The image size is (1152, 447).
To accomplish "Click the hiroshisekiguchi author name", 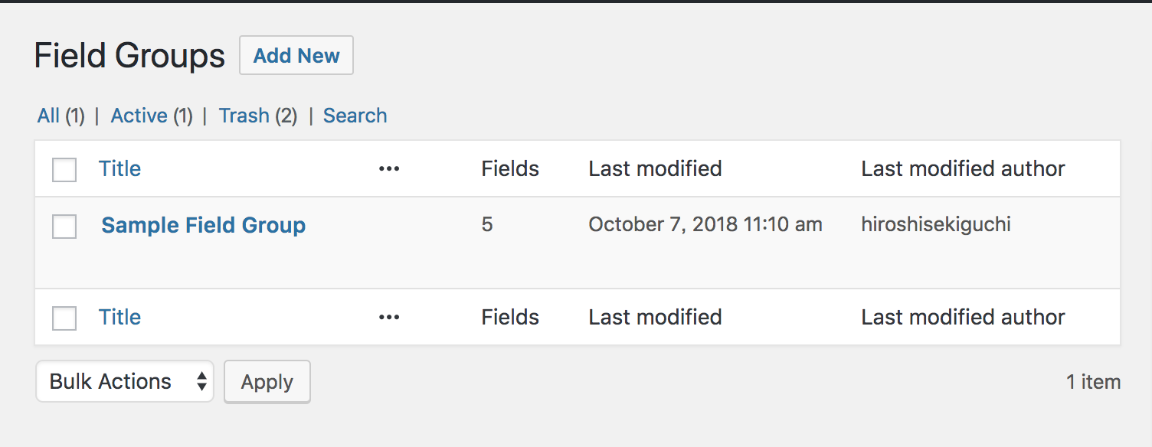I will pyautogui.click(x=936, y=224).
